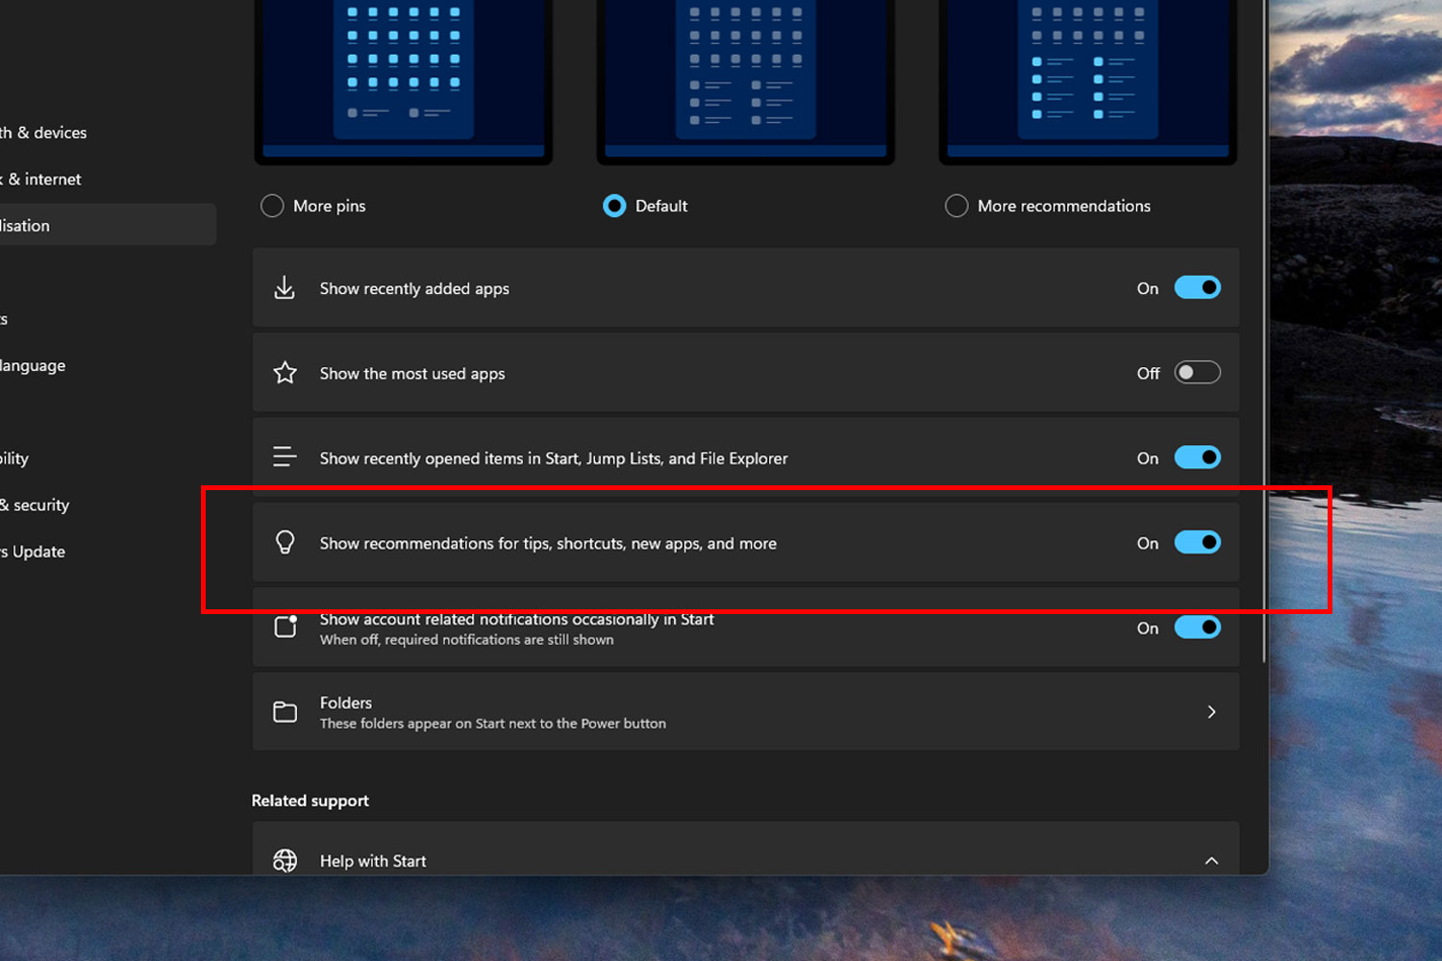This screenshot has width=1442, height=961.
Task: Toggle off recently opened items in Start
Action: tap(1197, 457)
